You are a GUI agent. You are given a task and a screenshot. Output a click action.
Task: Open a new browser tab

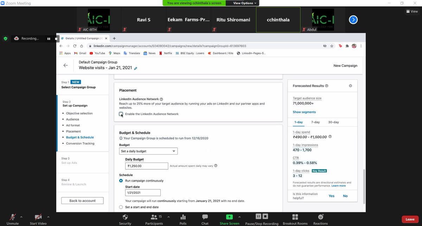tap(114, 38)
